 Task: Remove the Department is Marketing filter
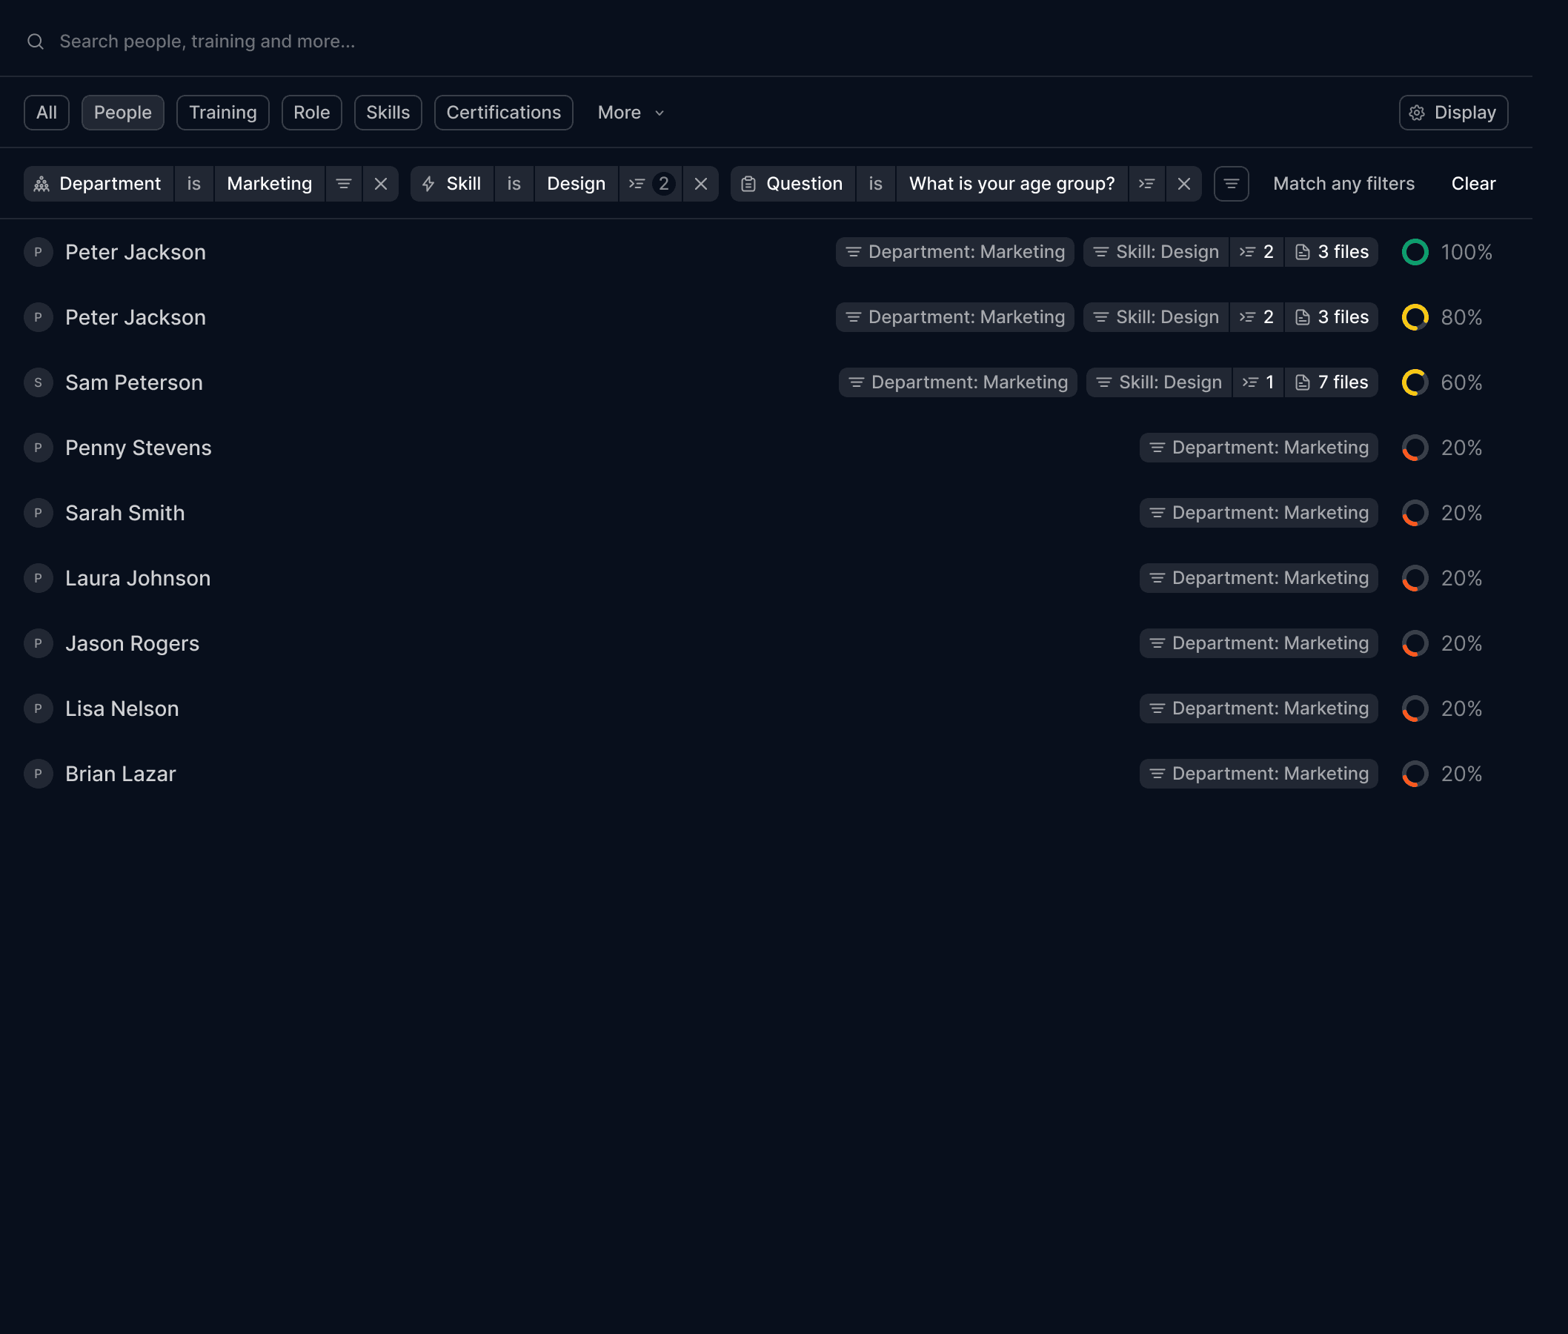point(382,184)
